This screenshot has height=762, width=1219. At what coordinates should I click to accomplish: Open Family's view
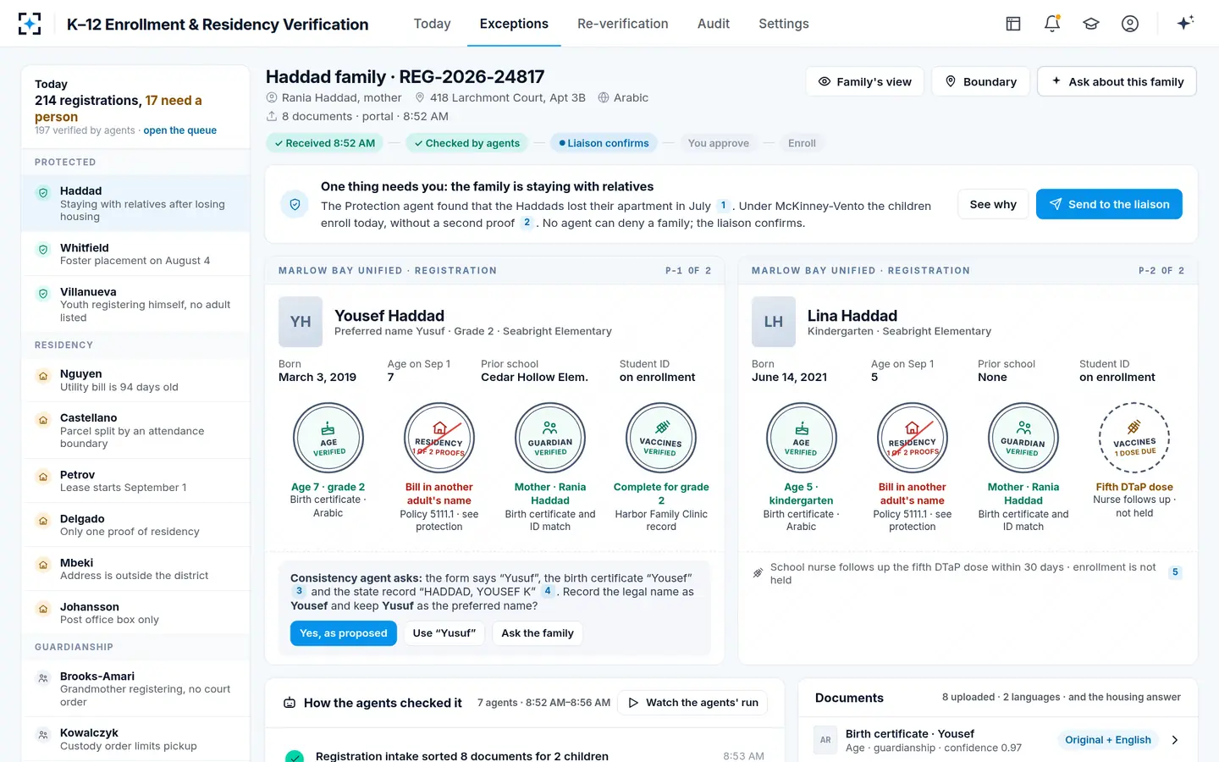(865, 81)
